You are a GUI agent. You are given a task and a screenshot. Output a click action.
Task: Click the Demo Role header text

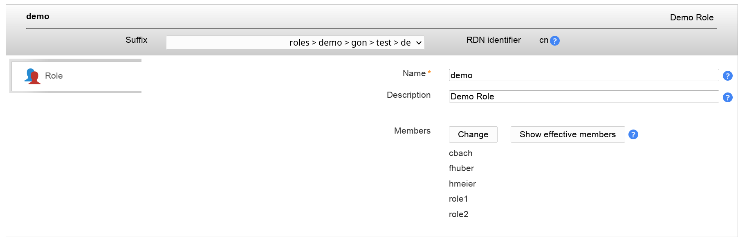tap(691, 18)
